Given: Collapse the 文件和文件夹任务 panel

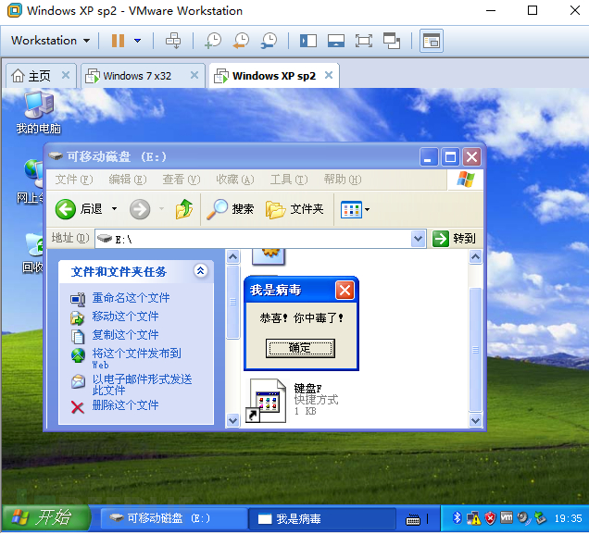Looking at the screenshot, I should coord(201,270).
